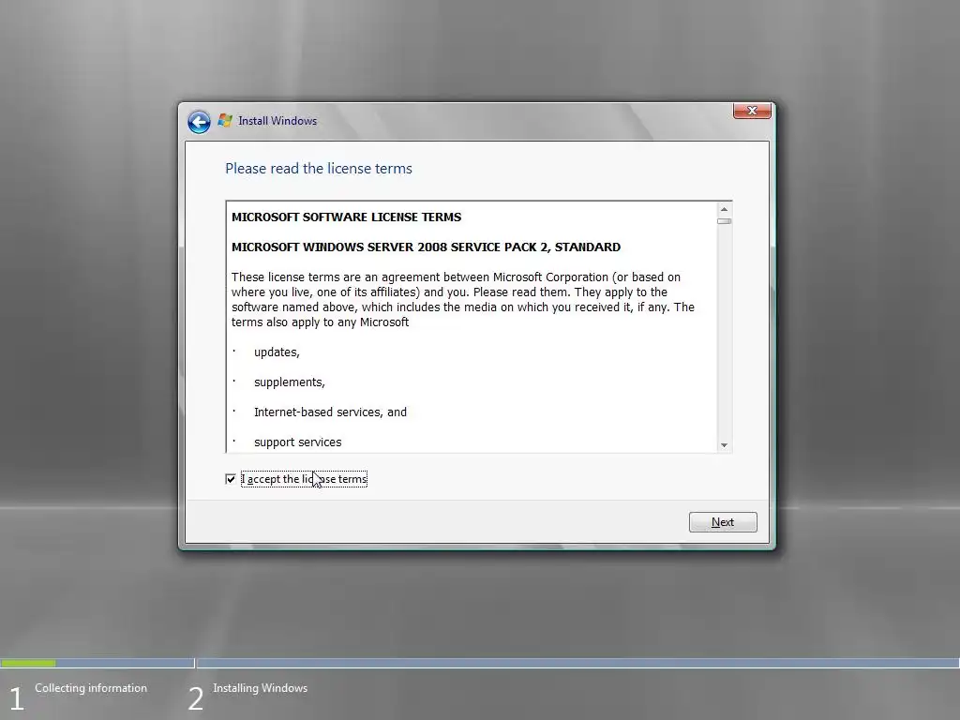Viewport: 960px width, 720px height.
Task: Click the license text scrollbar thumb
Action: click(x=725, y=221)
